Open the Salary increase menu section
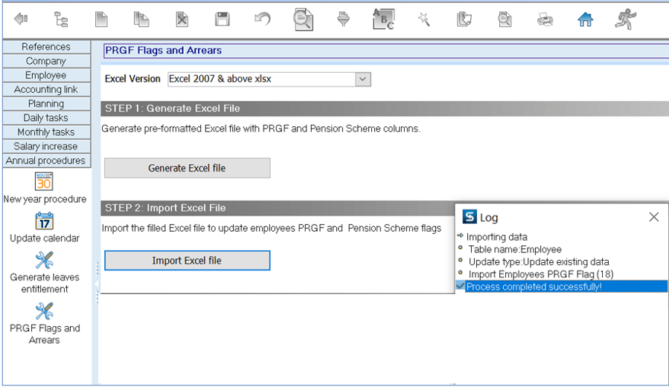 [46, 146]
